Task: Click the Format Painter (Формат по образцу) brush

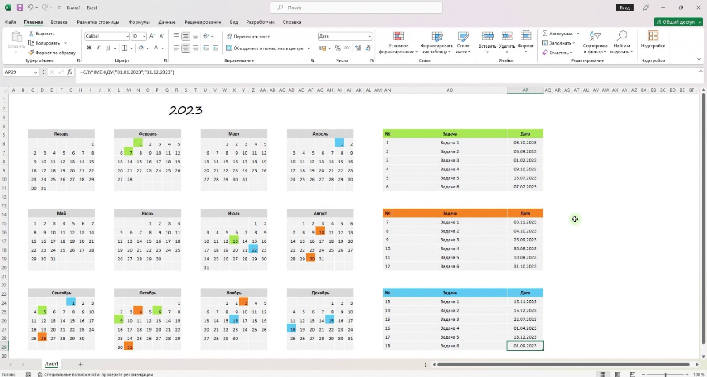Action: tap(31, 53)
